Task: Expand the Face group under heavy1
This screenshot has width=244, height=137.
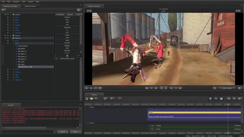Action: point(8,41)
